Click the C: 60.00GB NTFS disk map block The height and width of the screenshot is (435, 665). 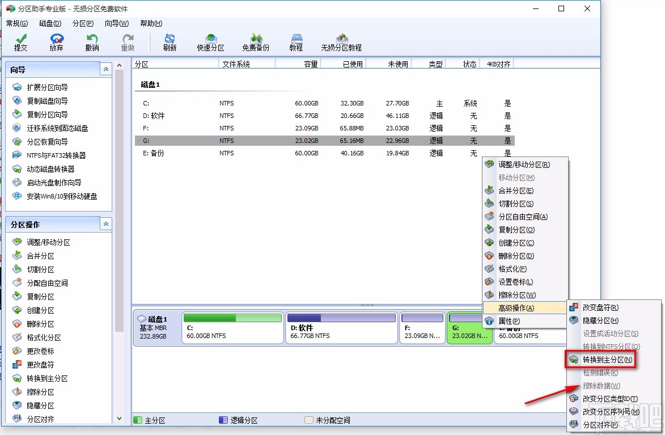coord(232,328)
